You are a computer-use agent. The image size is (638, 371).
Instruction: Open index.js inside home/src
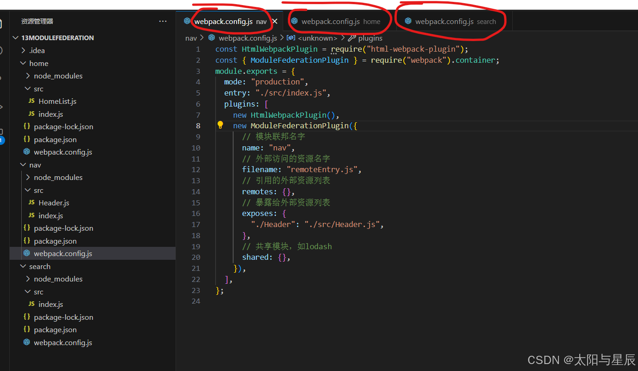click(51, 114)
